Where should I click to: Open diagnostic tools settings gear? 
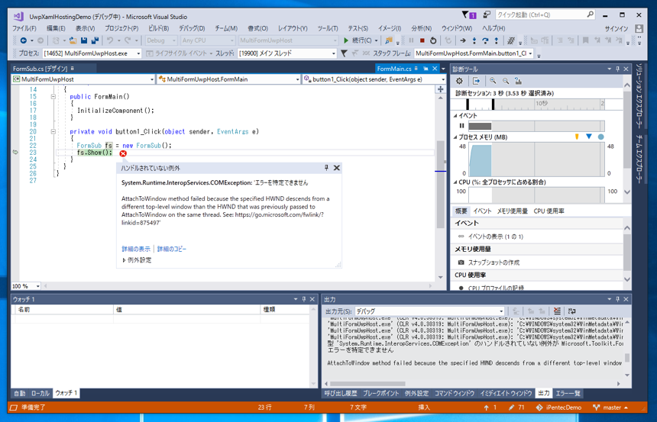click(x=460, y=81)
